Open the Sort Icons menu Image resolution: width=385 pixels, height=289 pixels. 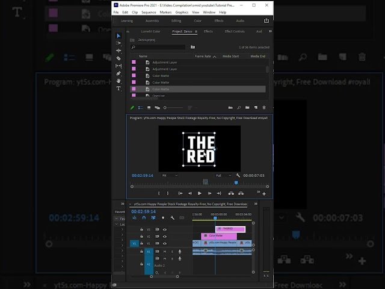(190, 108)
